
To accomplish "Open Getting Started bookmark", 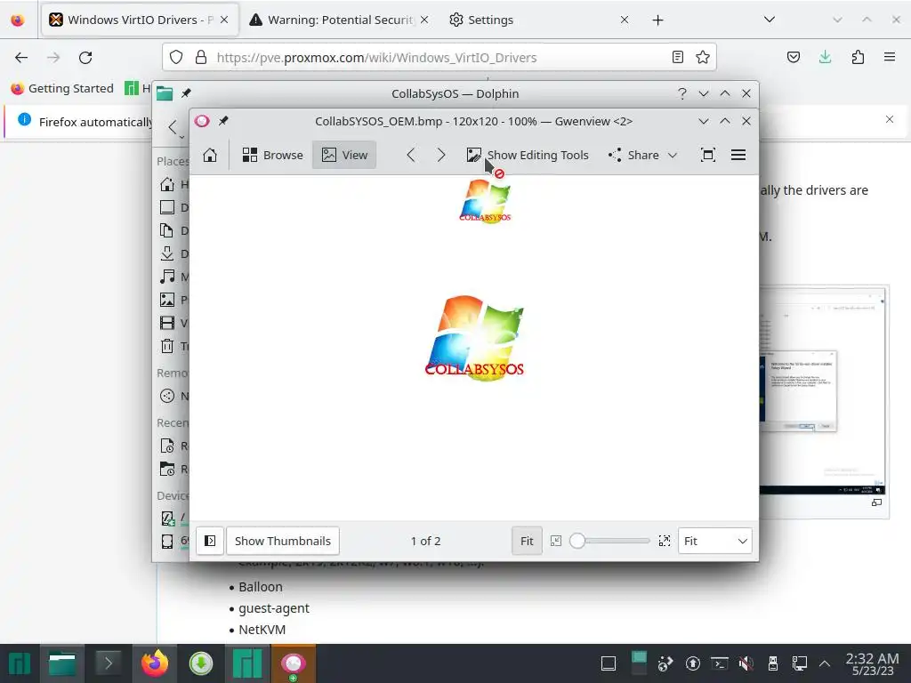I will click(x=62, y=88).
